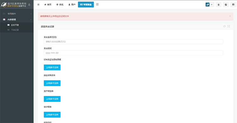Click the open-in-new-window icon in header

(226, 5)
